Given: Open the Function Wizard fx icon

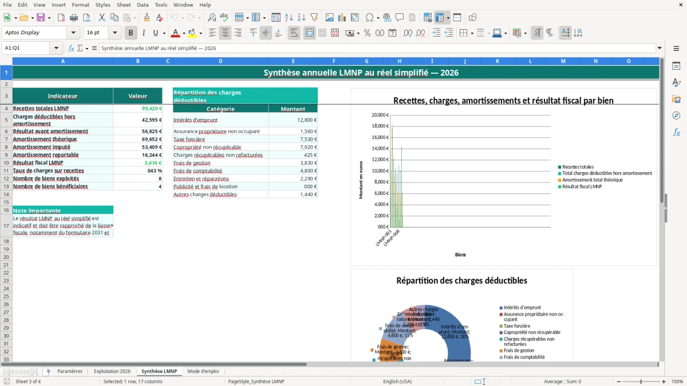Looking at the screenshot, I should click(x=72, y=49).
